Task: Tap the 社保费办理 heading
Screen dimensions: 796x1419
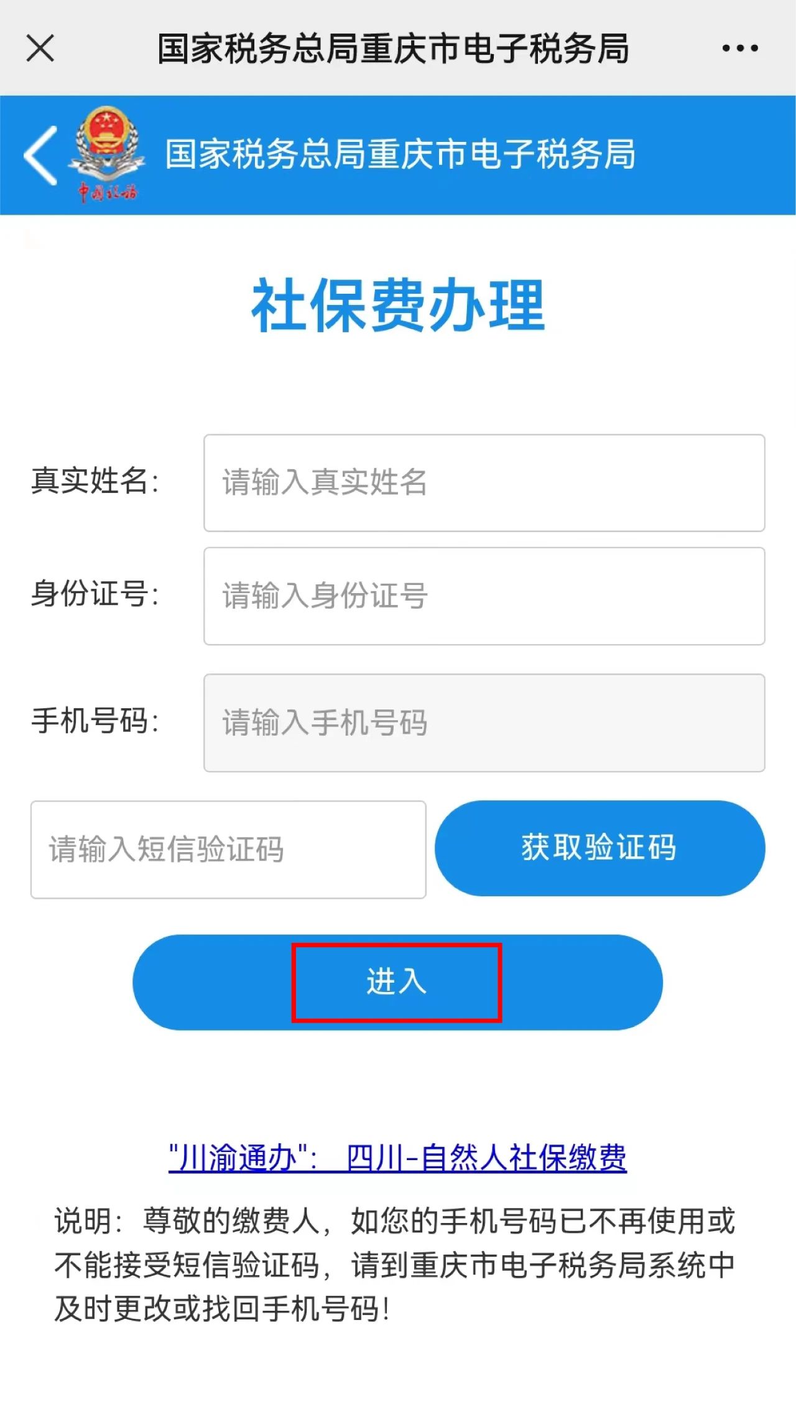Action: tap(398, 306)
